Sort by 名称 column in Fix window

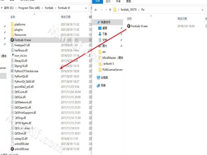[x=129, y=19]
